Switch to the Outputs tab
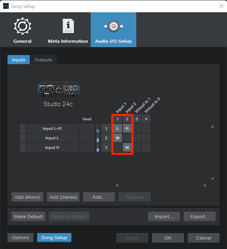This screenshot has height=249, width=227. 44,60
